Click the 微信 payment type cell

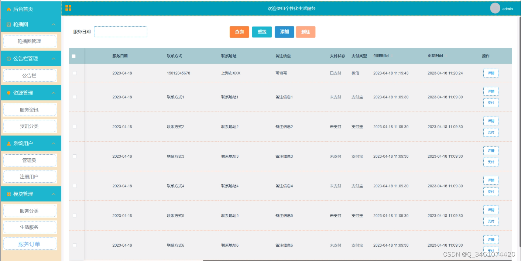point(355,73)
